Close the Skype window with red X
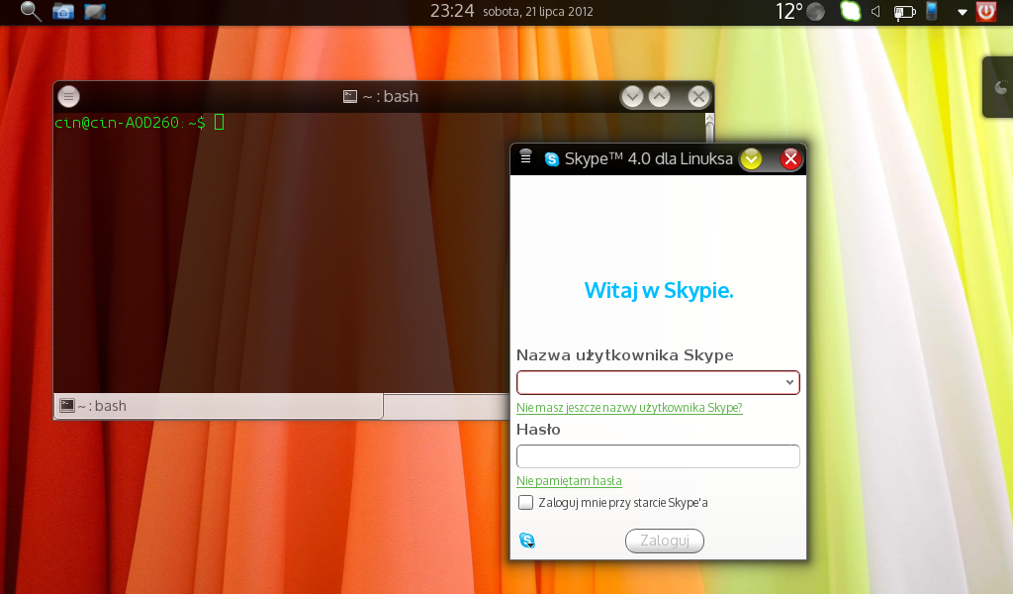Screen dimensions: 1013x594 tap(790, 159)
